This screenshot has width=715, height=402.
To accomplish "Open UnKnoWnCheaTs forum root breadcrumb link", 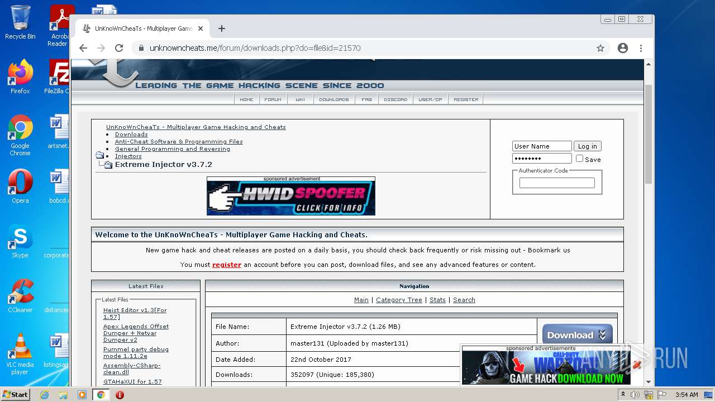I will (x=196, y=127).
